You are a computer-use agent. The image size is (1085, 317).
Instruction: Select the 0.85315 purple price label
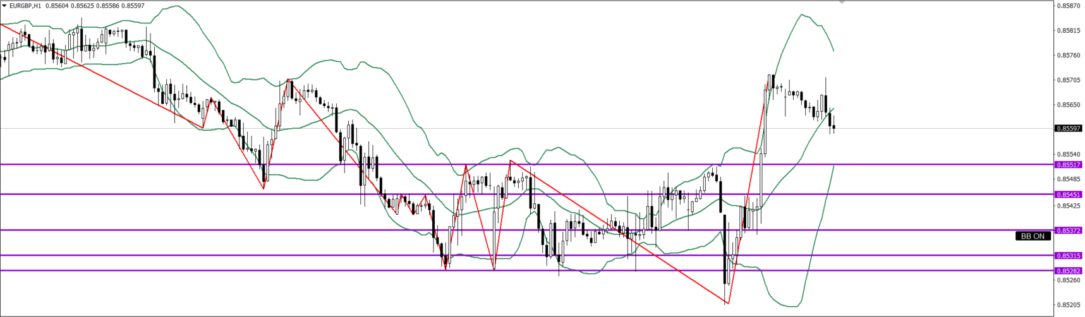(1068, 256)
